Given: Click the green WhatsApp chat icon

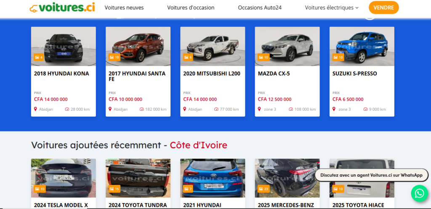Looking at the screenshot, I should pos(419,193).
